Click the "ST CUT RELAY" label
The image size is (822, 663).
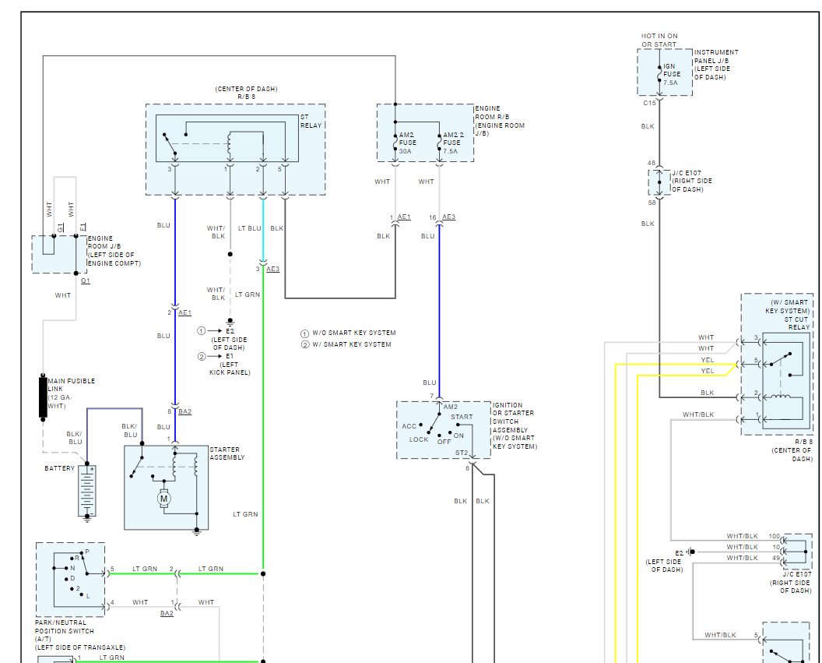pos(797,323)
